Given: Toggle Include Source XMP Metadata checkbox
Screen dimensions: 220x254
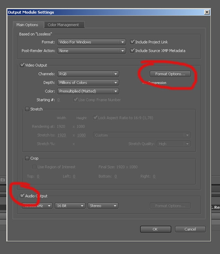Looking at the screenshot, I should pos(132,51).
